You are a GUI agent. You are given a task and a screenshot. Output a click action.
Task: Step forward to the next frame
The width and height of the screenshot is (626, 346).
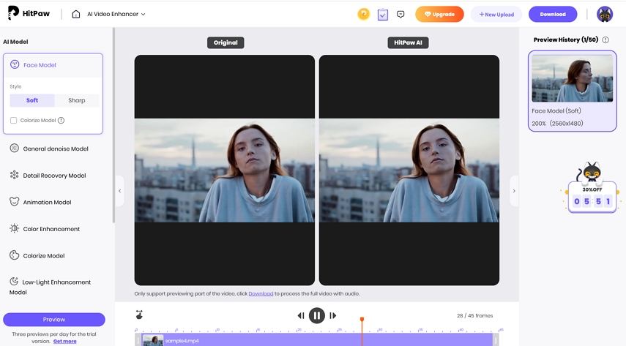332,316
